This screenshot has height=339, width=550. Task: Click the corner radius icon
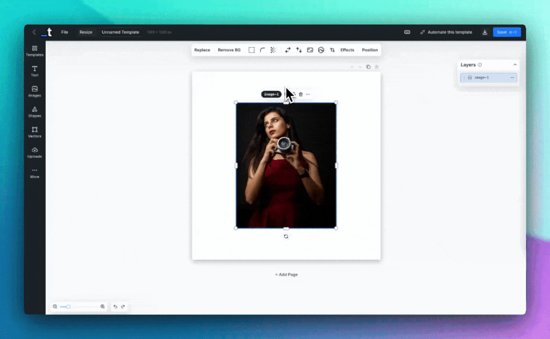(262, 50)
